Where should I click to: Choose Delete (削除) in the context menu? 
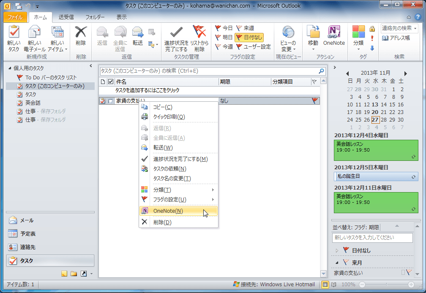[x=178, y=222]
